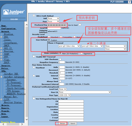Viewport: 132px width, 126px height.
Task: Click the Local ID field
Action: [54, 28]
